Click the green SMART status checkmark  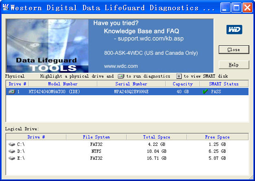205,92
